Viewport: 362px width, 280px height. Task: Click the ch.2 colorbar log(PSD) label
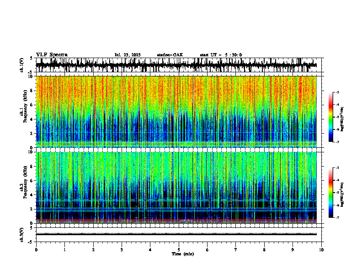(x=342, y=194)
